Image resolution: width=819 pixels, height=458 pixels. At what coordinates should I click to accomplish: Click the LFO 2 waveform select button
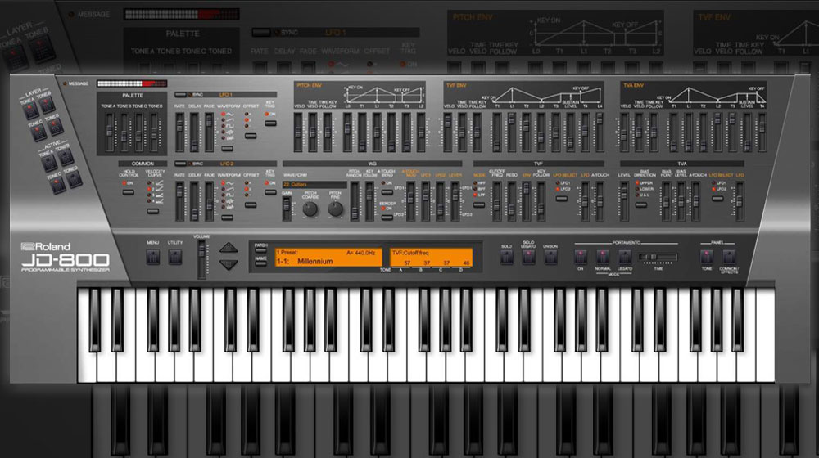click(227, 217)
